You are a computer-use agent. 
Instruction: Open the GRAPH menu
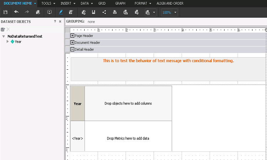pyautogui.click(x=120, y=4)
